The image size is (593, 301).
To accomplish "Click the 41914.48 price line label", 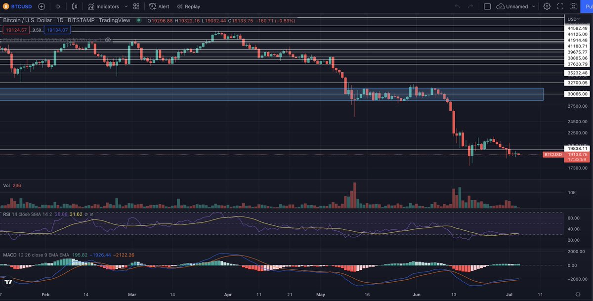I will click(577, 40).
